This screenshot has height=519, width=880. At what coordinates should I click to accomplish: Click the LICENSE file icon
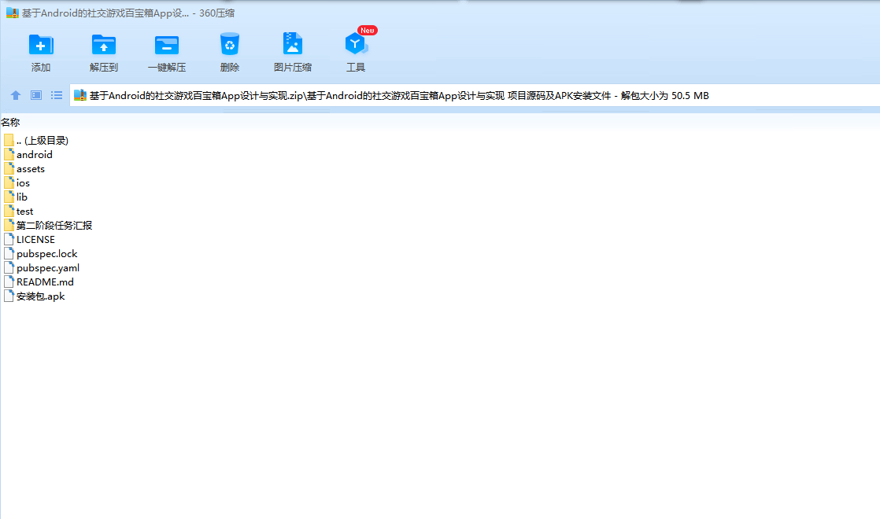coord(9,239)
